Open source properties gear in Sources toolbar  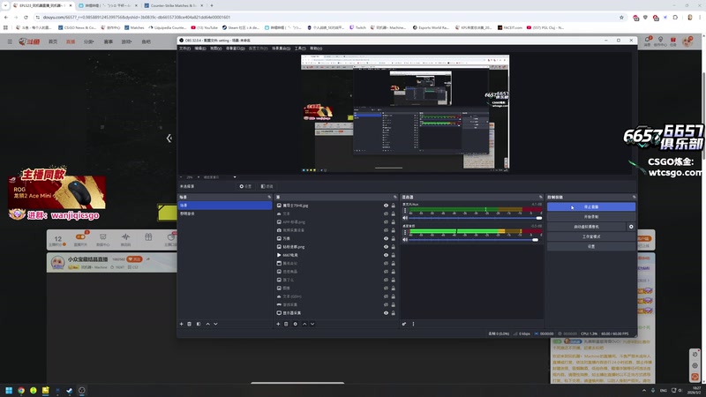tap(296, 324)
